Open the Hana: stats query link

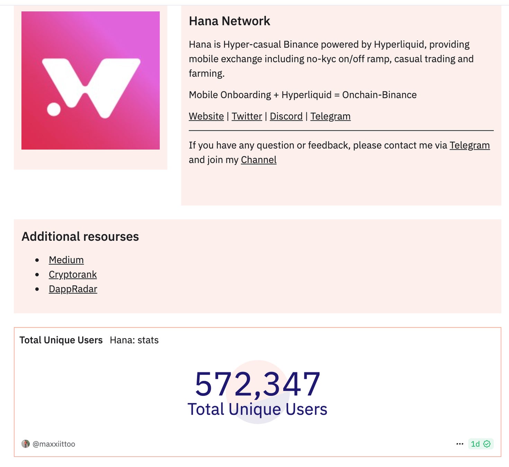[134, 340]
